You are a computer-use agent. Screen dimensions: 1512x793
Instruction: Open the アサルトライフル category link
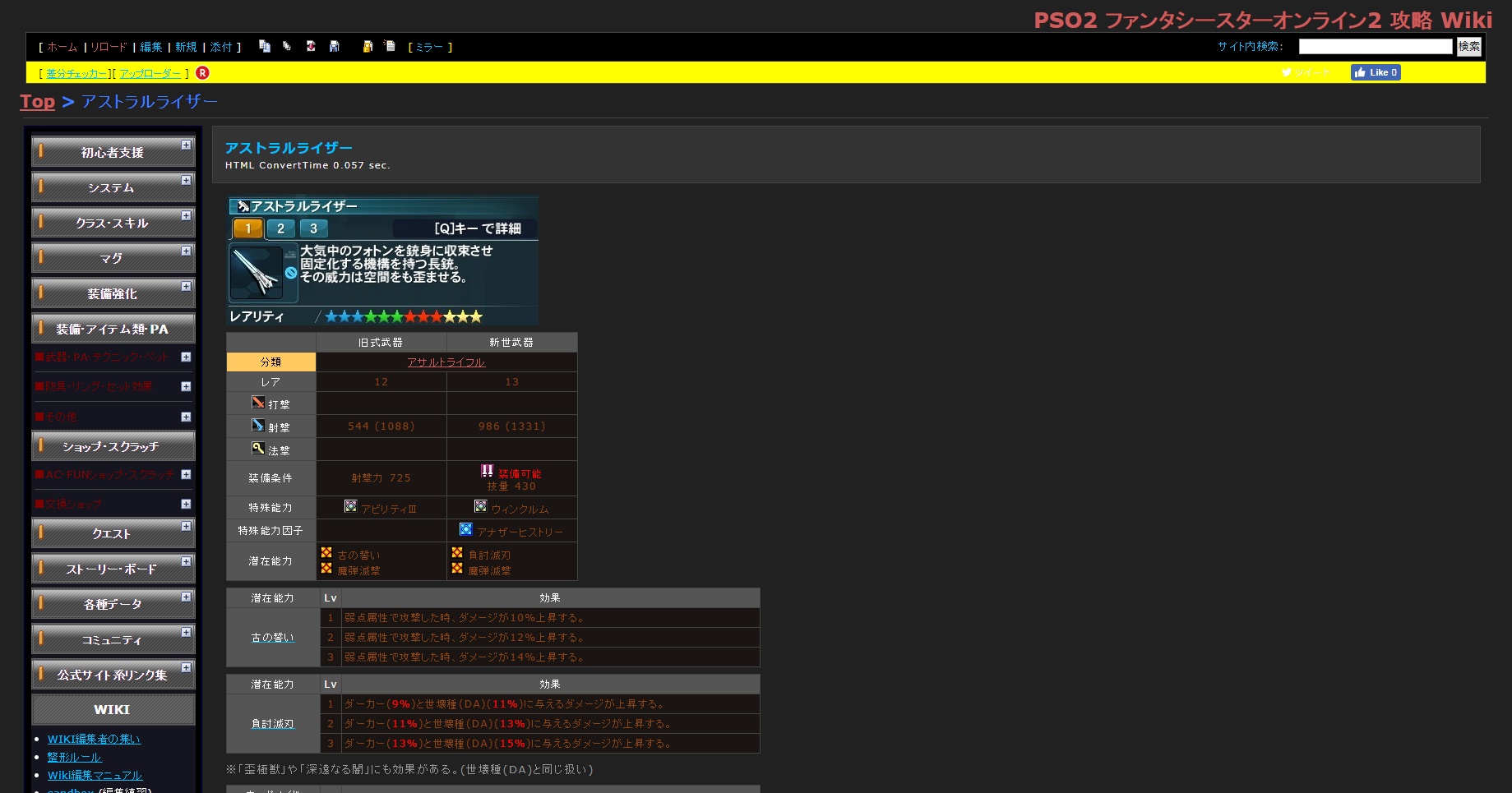(x=446, y=362)
